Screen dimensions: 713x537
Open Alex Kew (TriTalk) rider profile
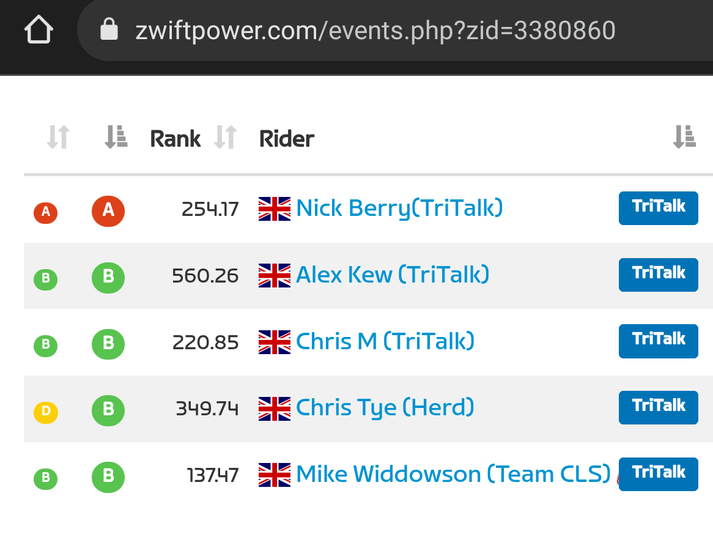(393, 275)
